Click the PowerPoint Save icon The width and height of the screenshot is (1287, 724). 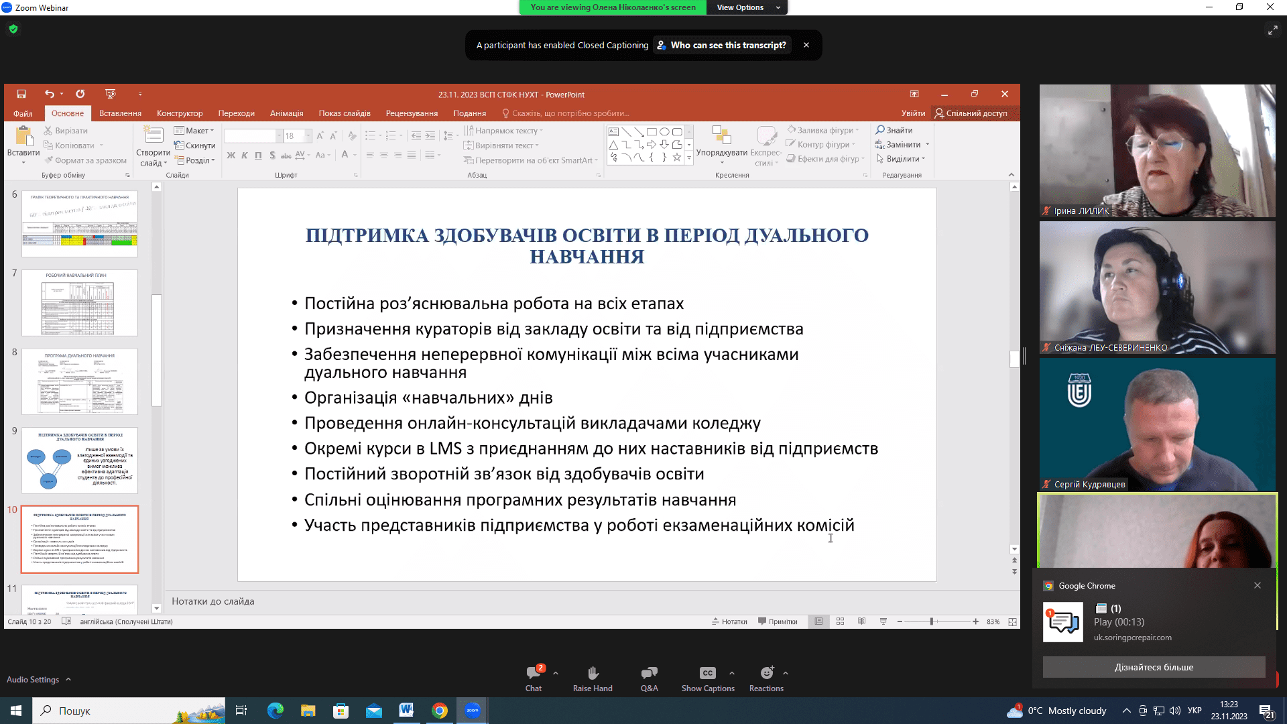point(21,94)
